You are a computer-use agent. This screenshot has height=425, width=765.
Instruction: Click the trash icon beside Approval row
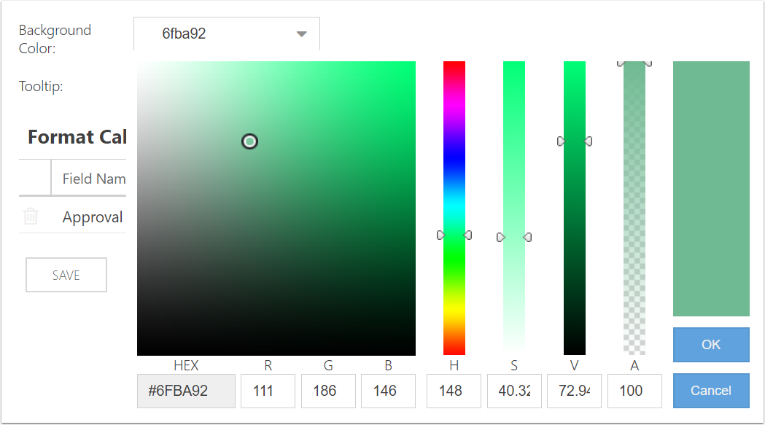point(31,217)
